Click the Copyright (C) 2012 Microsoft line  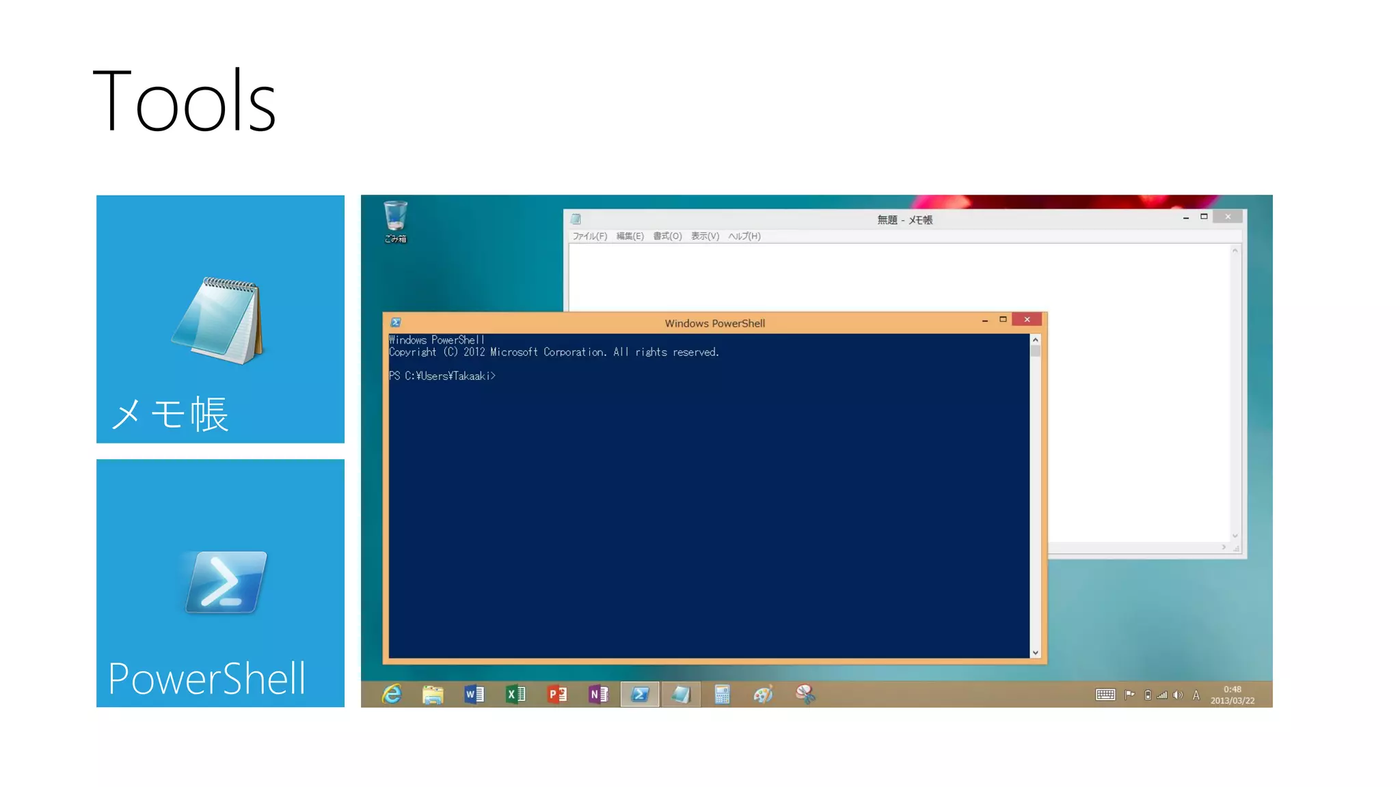click(x=554, y=353)
